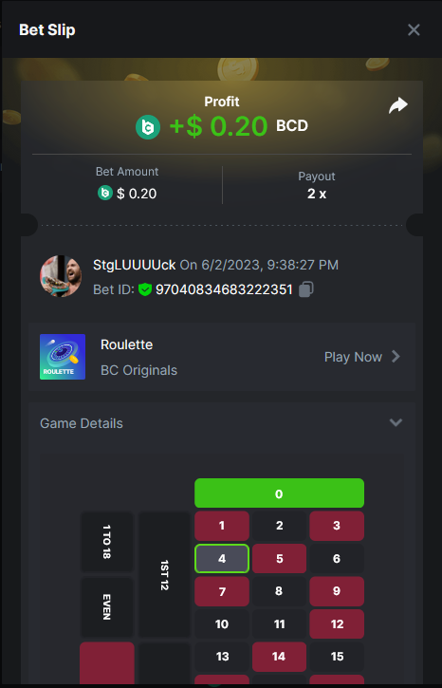
Task: Copy the Bet ID with the copy icon
Action: tap(306, 289)
